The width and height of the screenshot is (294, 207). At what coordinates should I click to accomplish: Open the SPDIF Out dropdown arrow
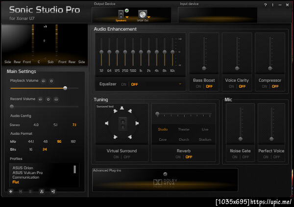pyautogui.click(x=149, y=18)
